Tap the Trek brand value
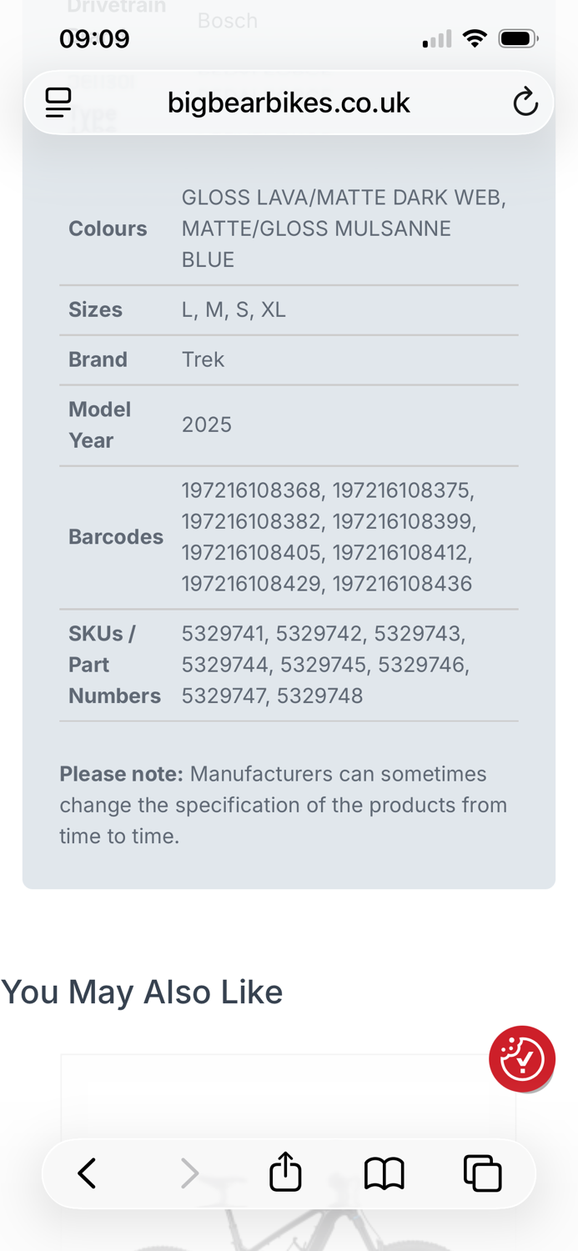This screenshot has width=578, height=1251. coord(204,359)
